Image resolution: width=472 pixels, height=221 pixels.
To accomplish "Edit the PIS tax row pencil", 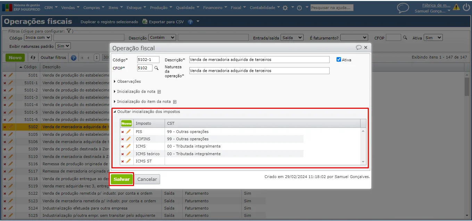I will (129, 132).
